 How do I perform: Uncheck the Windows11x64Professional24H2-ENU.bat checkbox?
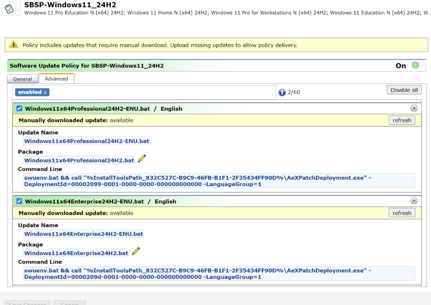19,108
